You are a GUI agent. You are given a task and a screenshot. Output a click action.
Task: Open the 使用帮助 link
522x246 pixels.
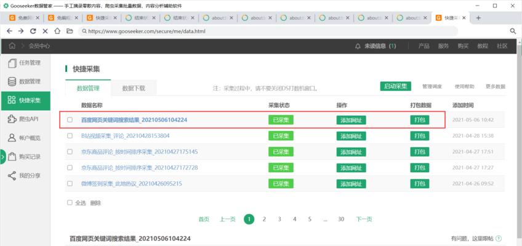coord(464,87)
